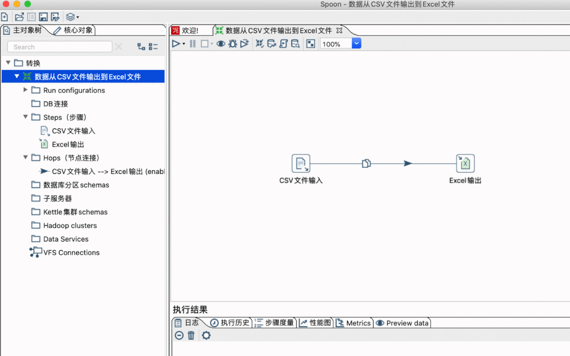Click the Excel输出 step icon on canvas

point(465,163)
